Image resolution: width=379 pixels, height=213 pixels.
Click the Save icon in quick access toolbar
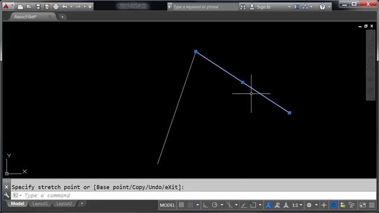tap(38, 7)
